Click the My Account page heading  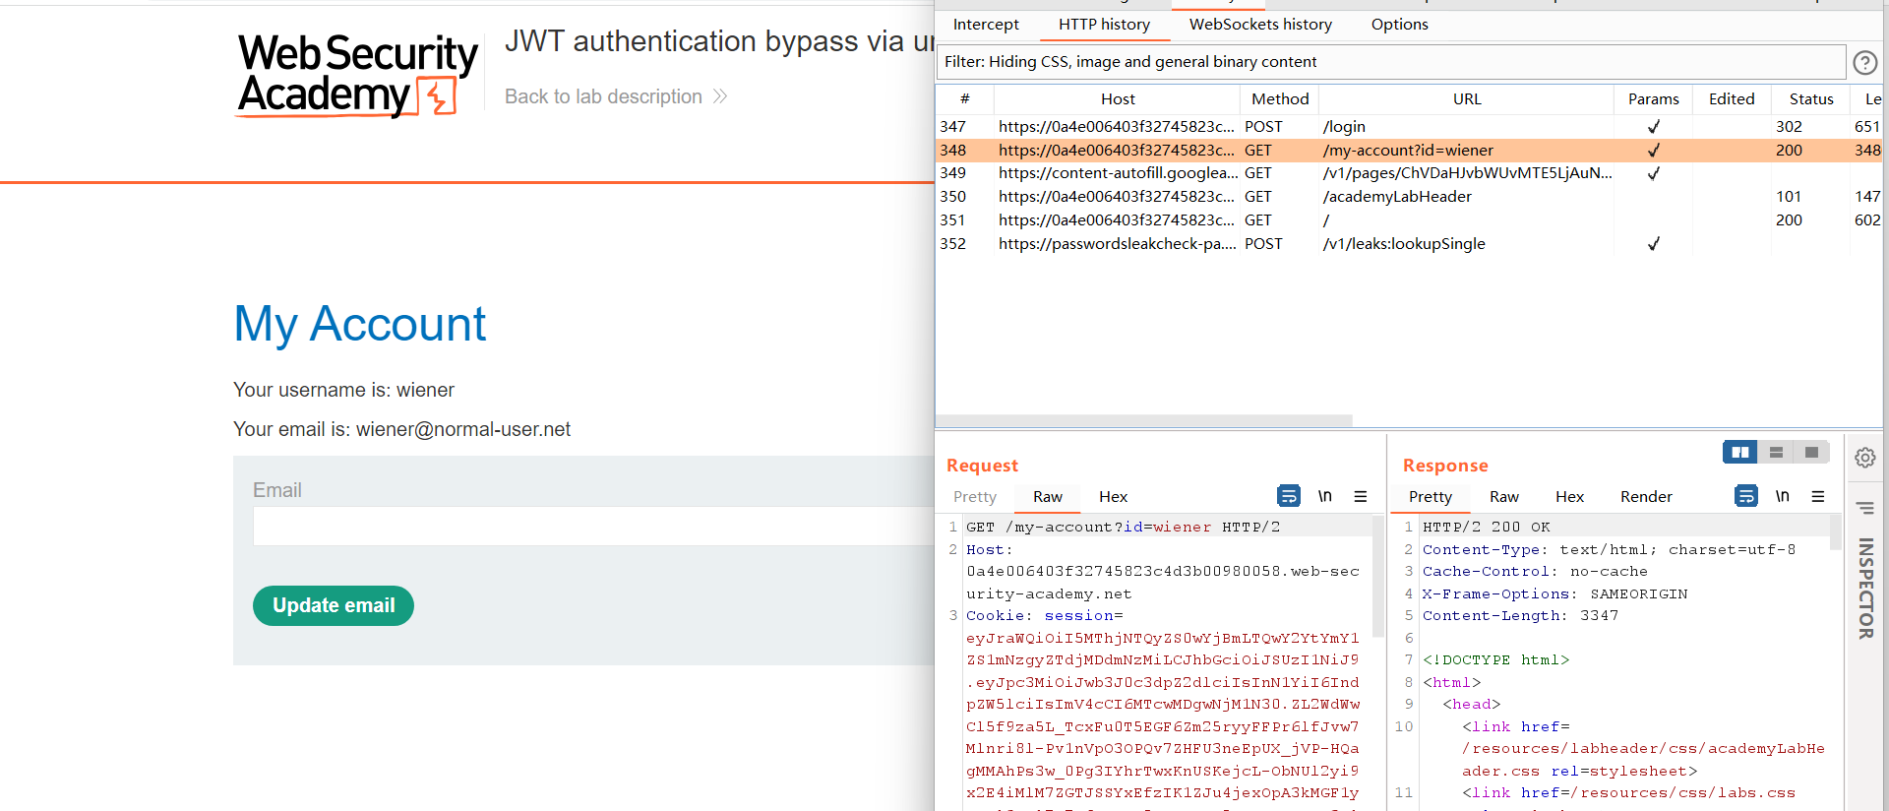click(360, 324)
